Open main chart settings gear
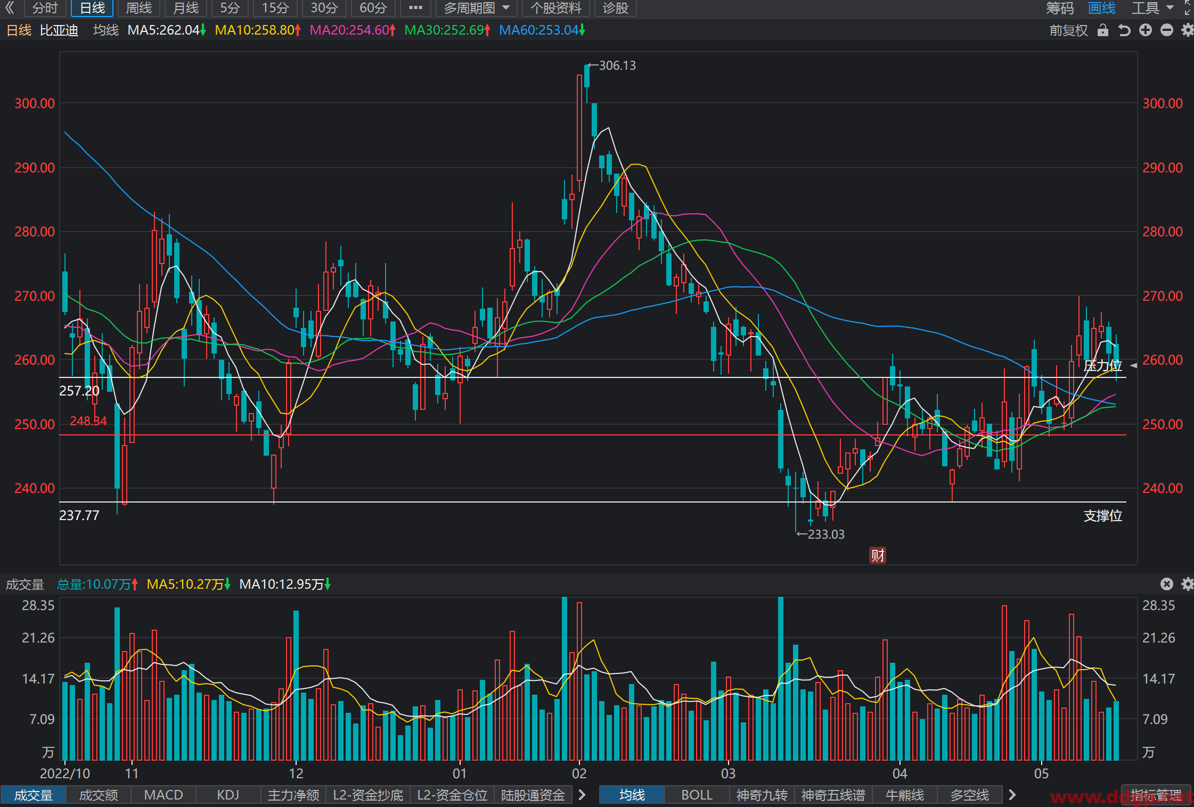 point(1188,30)
